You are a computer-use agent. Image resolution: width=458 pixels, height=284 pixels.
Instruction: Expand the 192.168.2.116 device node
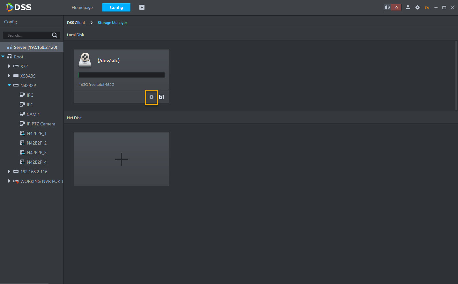point(9,172)
